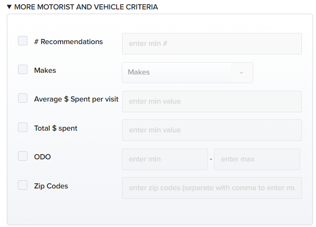Click the ODO label text
The image size is (316, 227).
click(42, 157)
